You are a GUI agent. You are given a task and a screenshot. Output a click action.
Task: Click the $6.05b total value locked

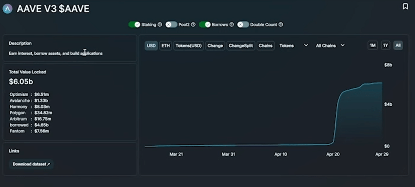click(x=21, y=82)
